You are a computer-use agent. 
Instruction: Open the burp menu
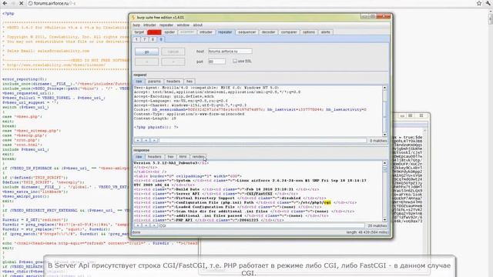pos(136,25)
